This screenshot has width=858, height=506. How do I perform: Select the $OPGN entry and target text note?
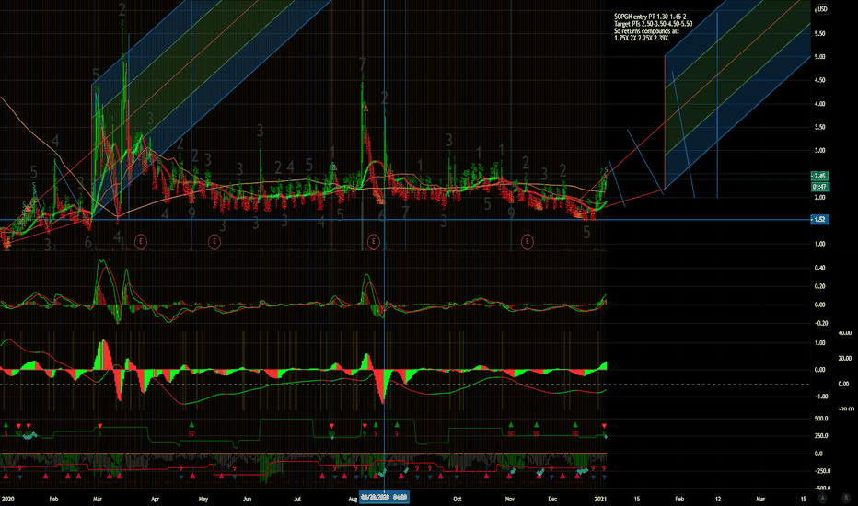click(653, 28)
